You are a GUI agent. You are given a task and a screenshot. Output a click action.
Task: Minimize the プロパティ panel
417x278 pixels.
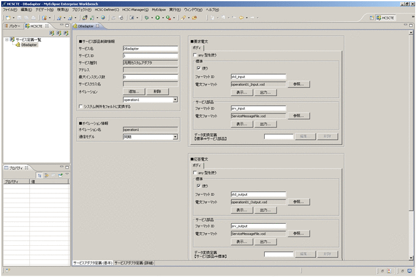point(60,167)
